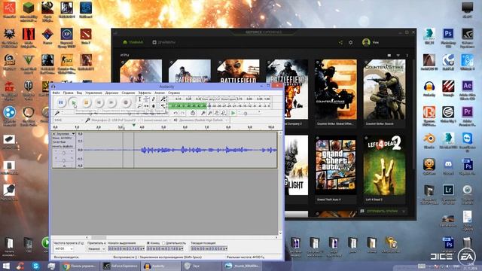Click the Play-at-speed green arrow
Screen dimensions: 482x271
(233, 113)
